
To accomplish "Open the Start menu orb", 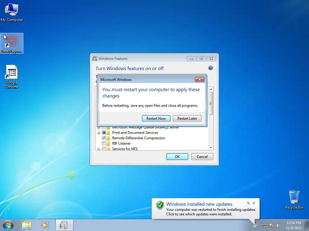I will (x=8, y=225).
